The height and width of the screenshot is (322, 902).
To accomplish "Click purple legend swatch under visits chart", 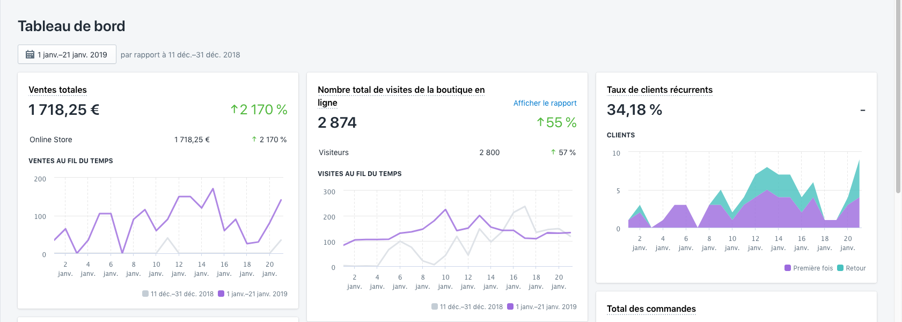I will (510, 306).
